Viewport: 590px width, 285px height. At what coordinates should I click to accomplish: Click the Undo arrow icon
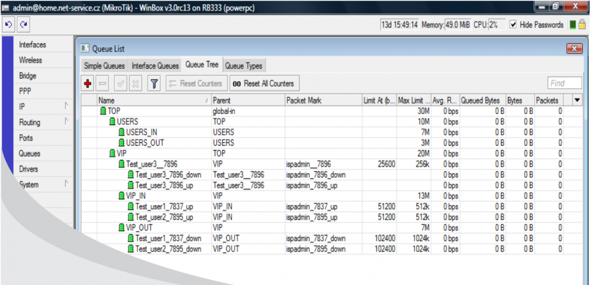[9, 24]
